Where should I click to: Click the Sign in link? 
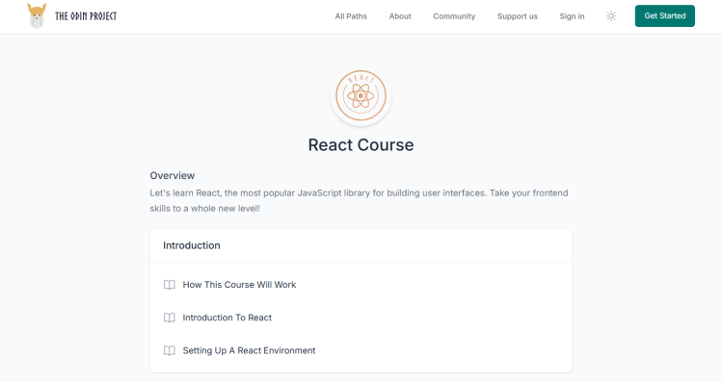click(572, 16)
